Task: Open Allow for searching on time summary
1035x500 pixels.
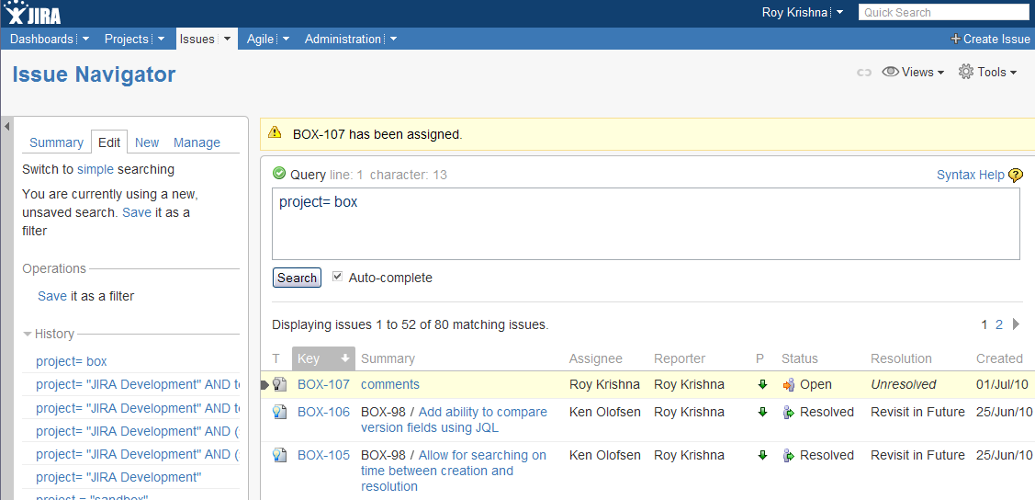Action: click(x=454, y=471)
